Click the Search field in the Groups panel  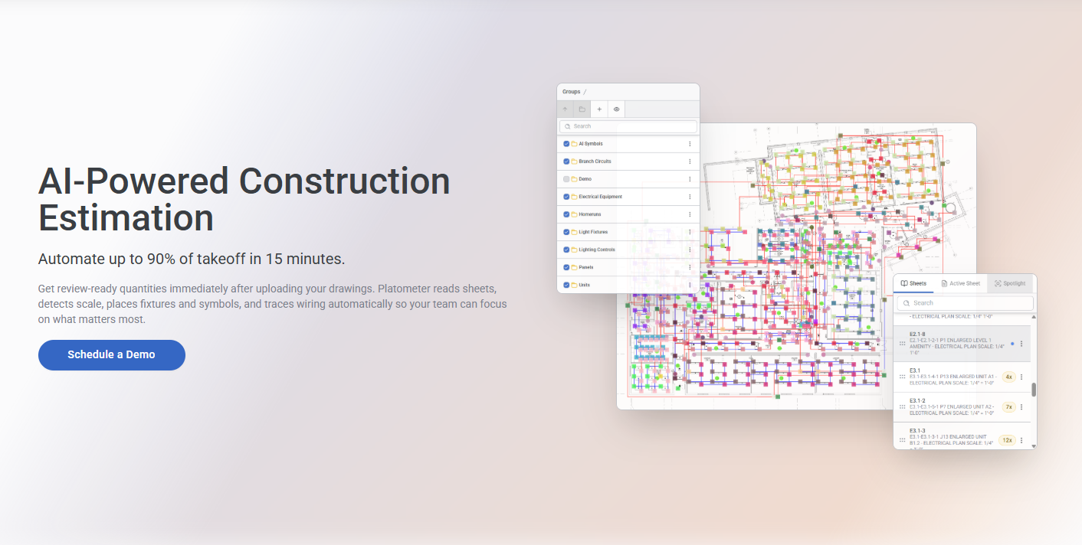pos(628,126)
